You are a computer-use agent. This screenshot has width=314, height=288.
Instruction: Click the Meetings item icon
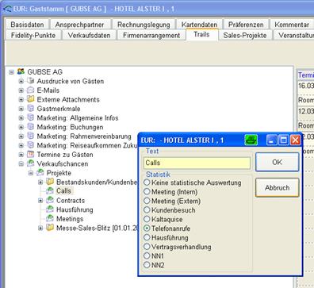pyautogui.click(x=50, y=218)
